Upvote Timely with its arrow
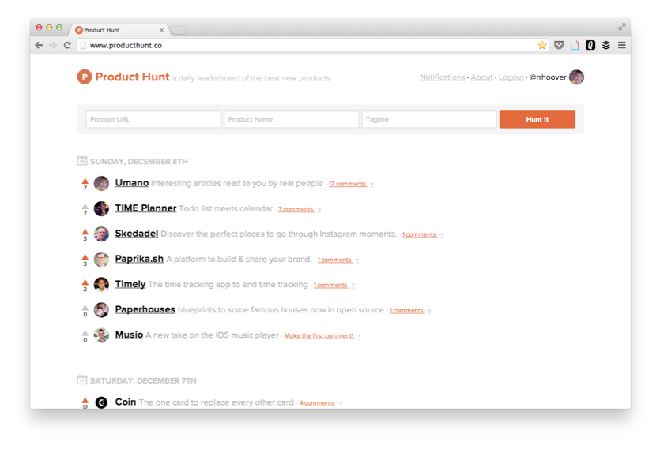The width and height of the screenshot is (660, 449). pyautogui.click(x=85, y=282)
